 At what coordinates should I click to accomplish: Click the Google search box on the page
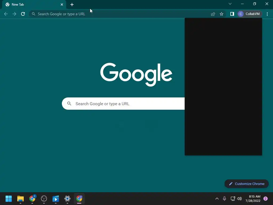(x=123, y=104)
